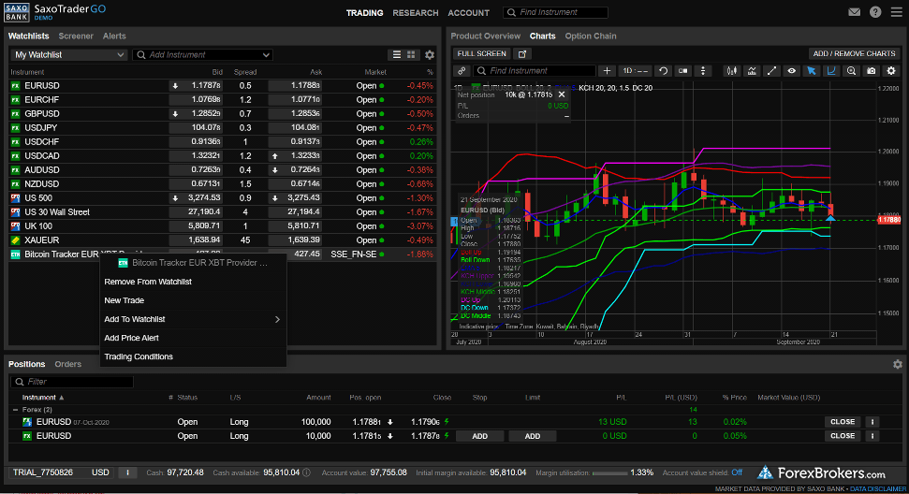The height and width of the screenshot is (494, 909).
Task: Select the trend line drawing tool
Action: 771,71
